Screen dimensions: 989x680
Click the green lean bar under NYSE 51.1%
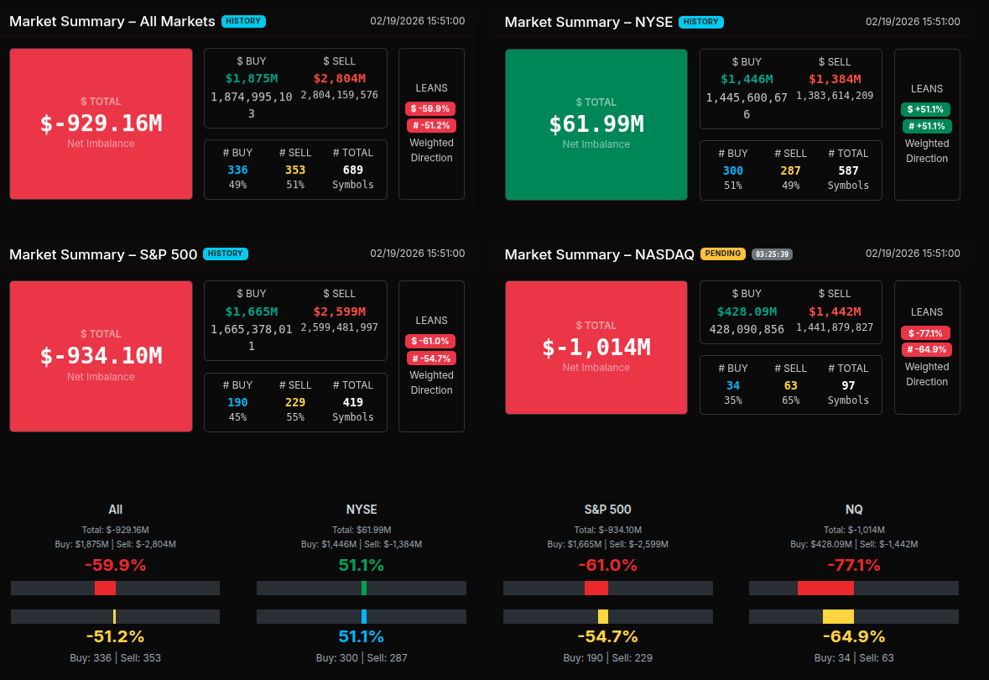click(x=363, y=588)
